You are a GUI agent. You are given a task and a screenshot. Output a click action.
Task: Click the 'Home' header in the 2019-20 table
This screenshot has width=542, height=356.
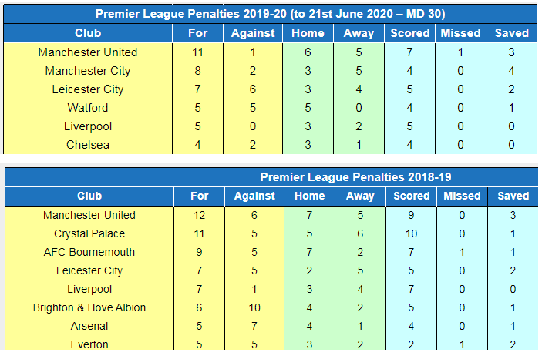[308, 33]
